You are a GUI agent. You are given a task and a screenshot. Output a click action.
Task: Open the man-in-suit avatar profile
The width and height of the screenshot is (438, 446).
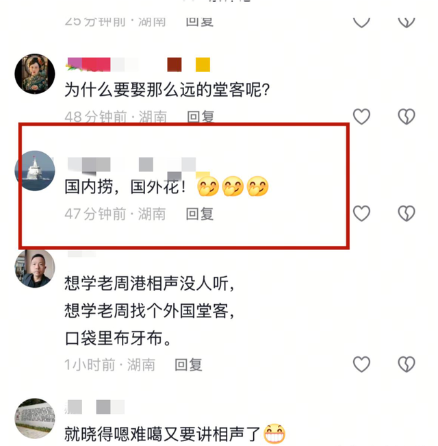[35, 269]
